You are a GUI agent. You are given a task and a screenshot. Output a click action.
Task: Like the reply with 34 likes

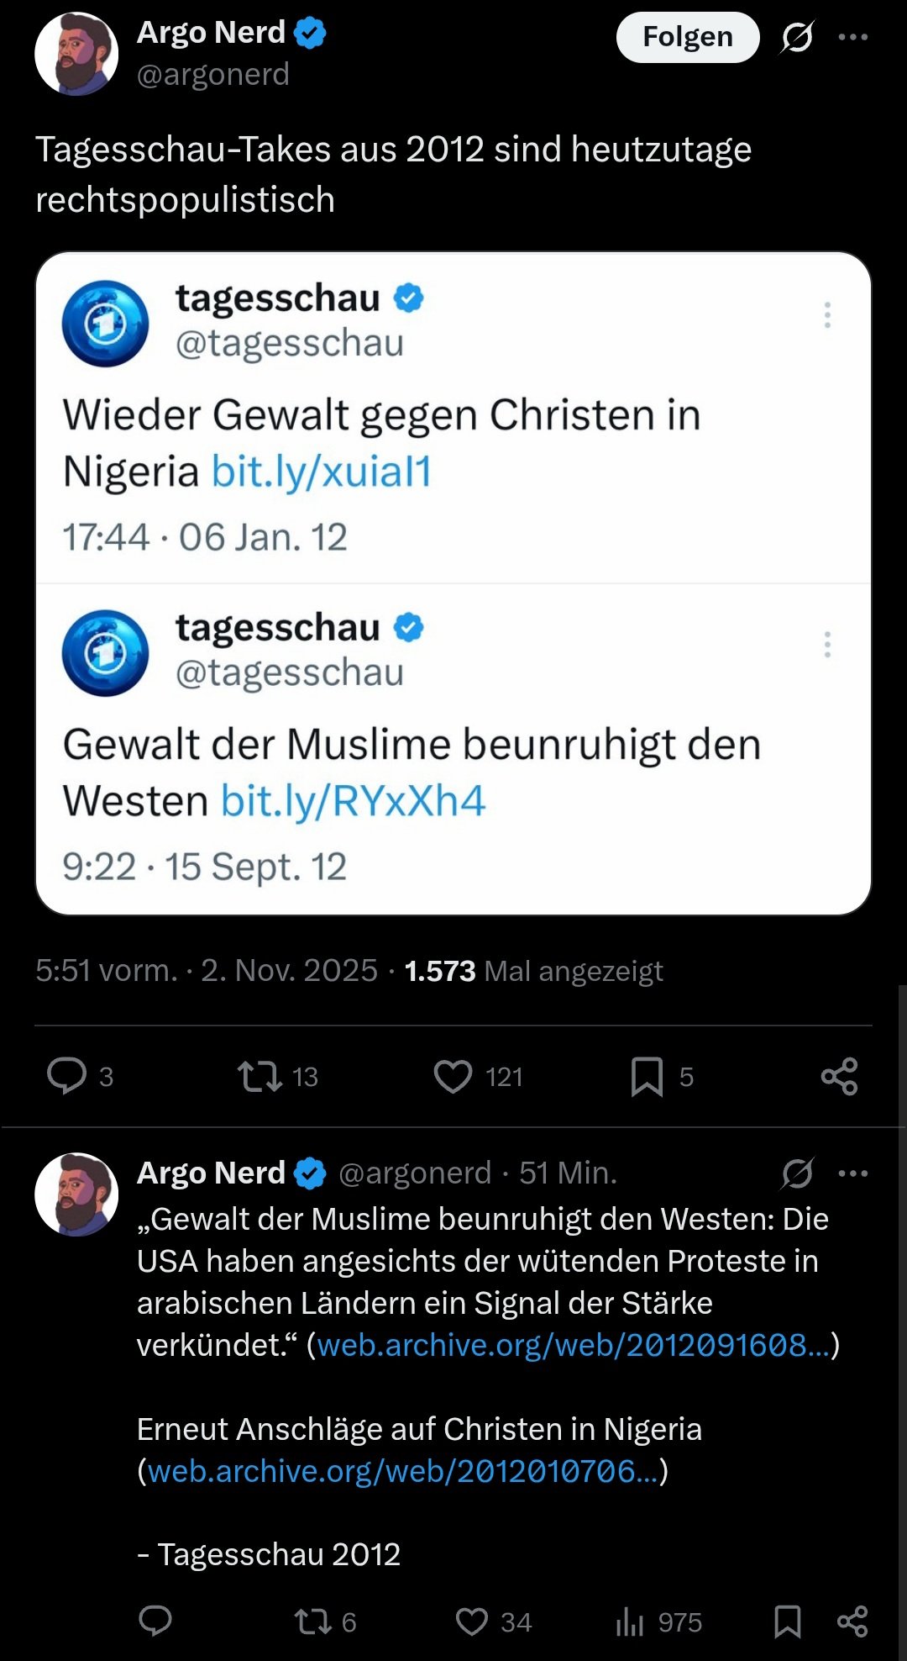[x=471, y=1621]
